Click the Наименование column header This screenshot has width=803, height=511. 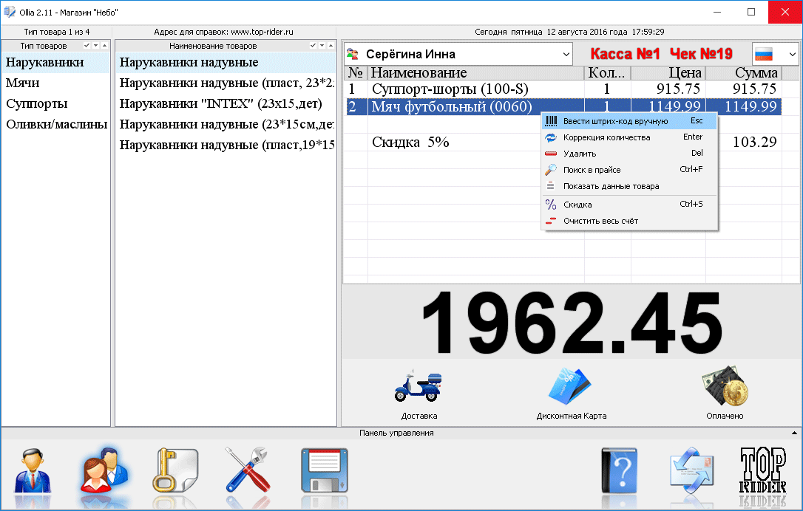click(x=476, y=72)
